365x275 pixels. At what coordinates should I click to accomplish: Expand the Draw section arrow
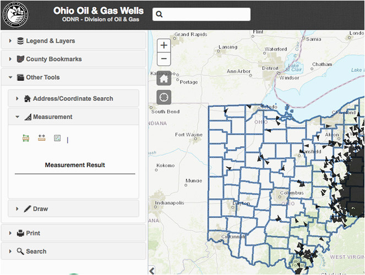pyautogui.click(x=17, y=209)
